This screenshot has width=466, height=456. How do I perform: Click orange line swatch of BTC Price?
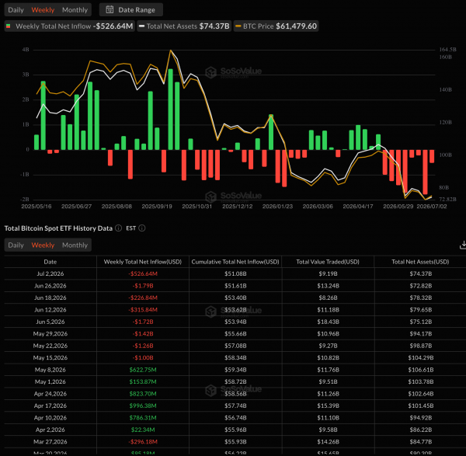(238, 26)
